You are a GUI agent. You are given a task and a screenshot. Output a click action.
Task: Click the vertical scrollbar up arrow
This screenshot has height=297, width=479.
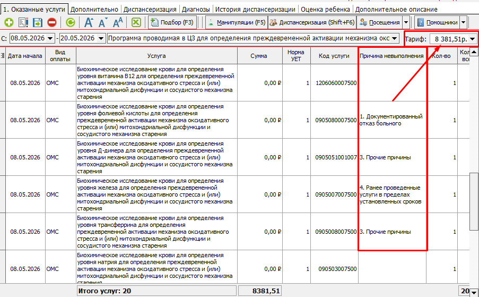pyautogui.click(x=474, y=52)
